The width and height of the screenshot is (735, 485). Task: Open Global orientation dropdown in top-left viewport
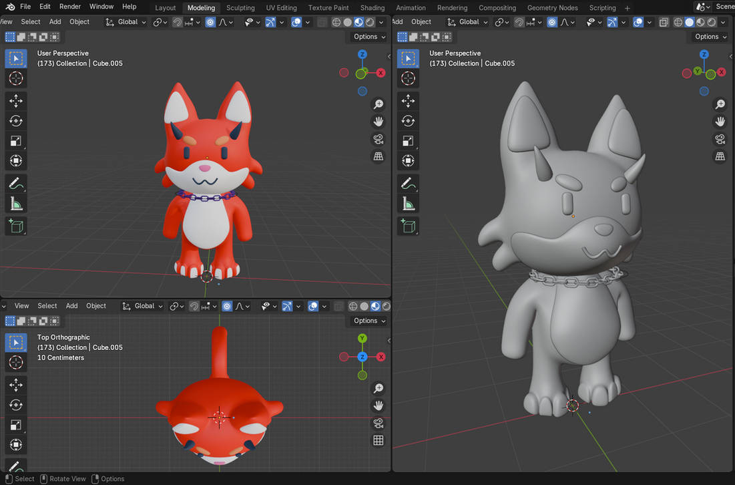(126, 22)
